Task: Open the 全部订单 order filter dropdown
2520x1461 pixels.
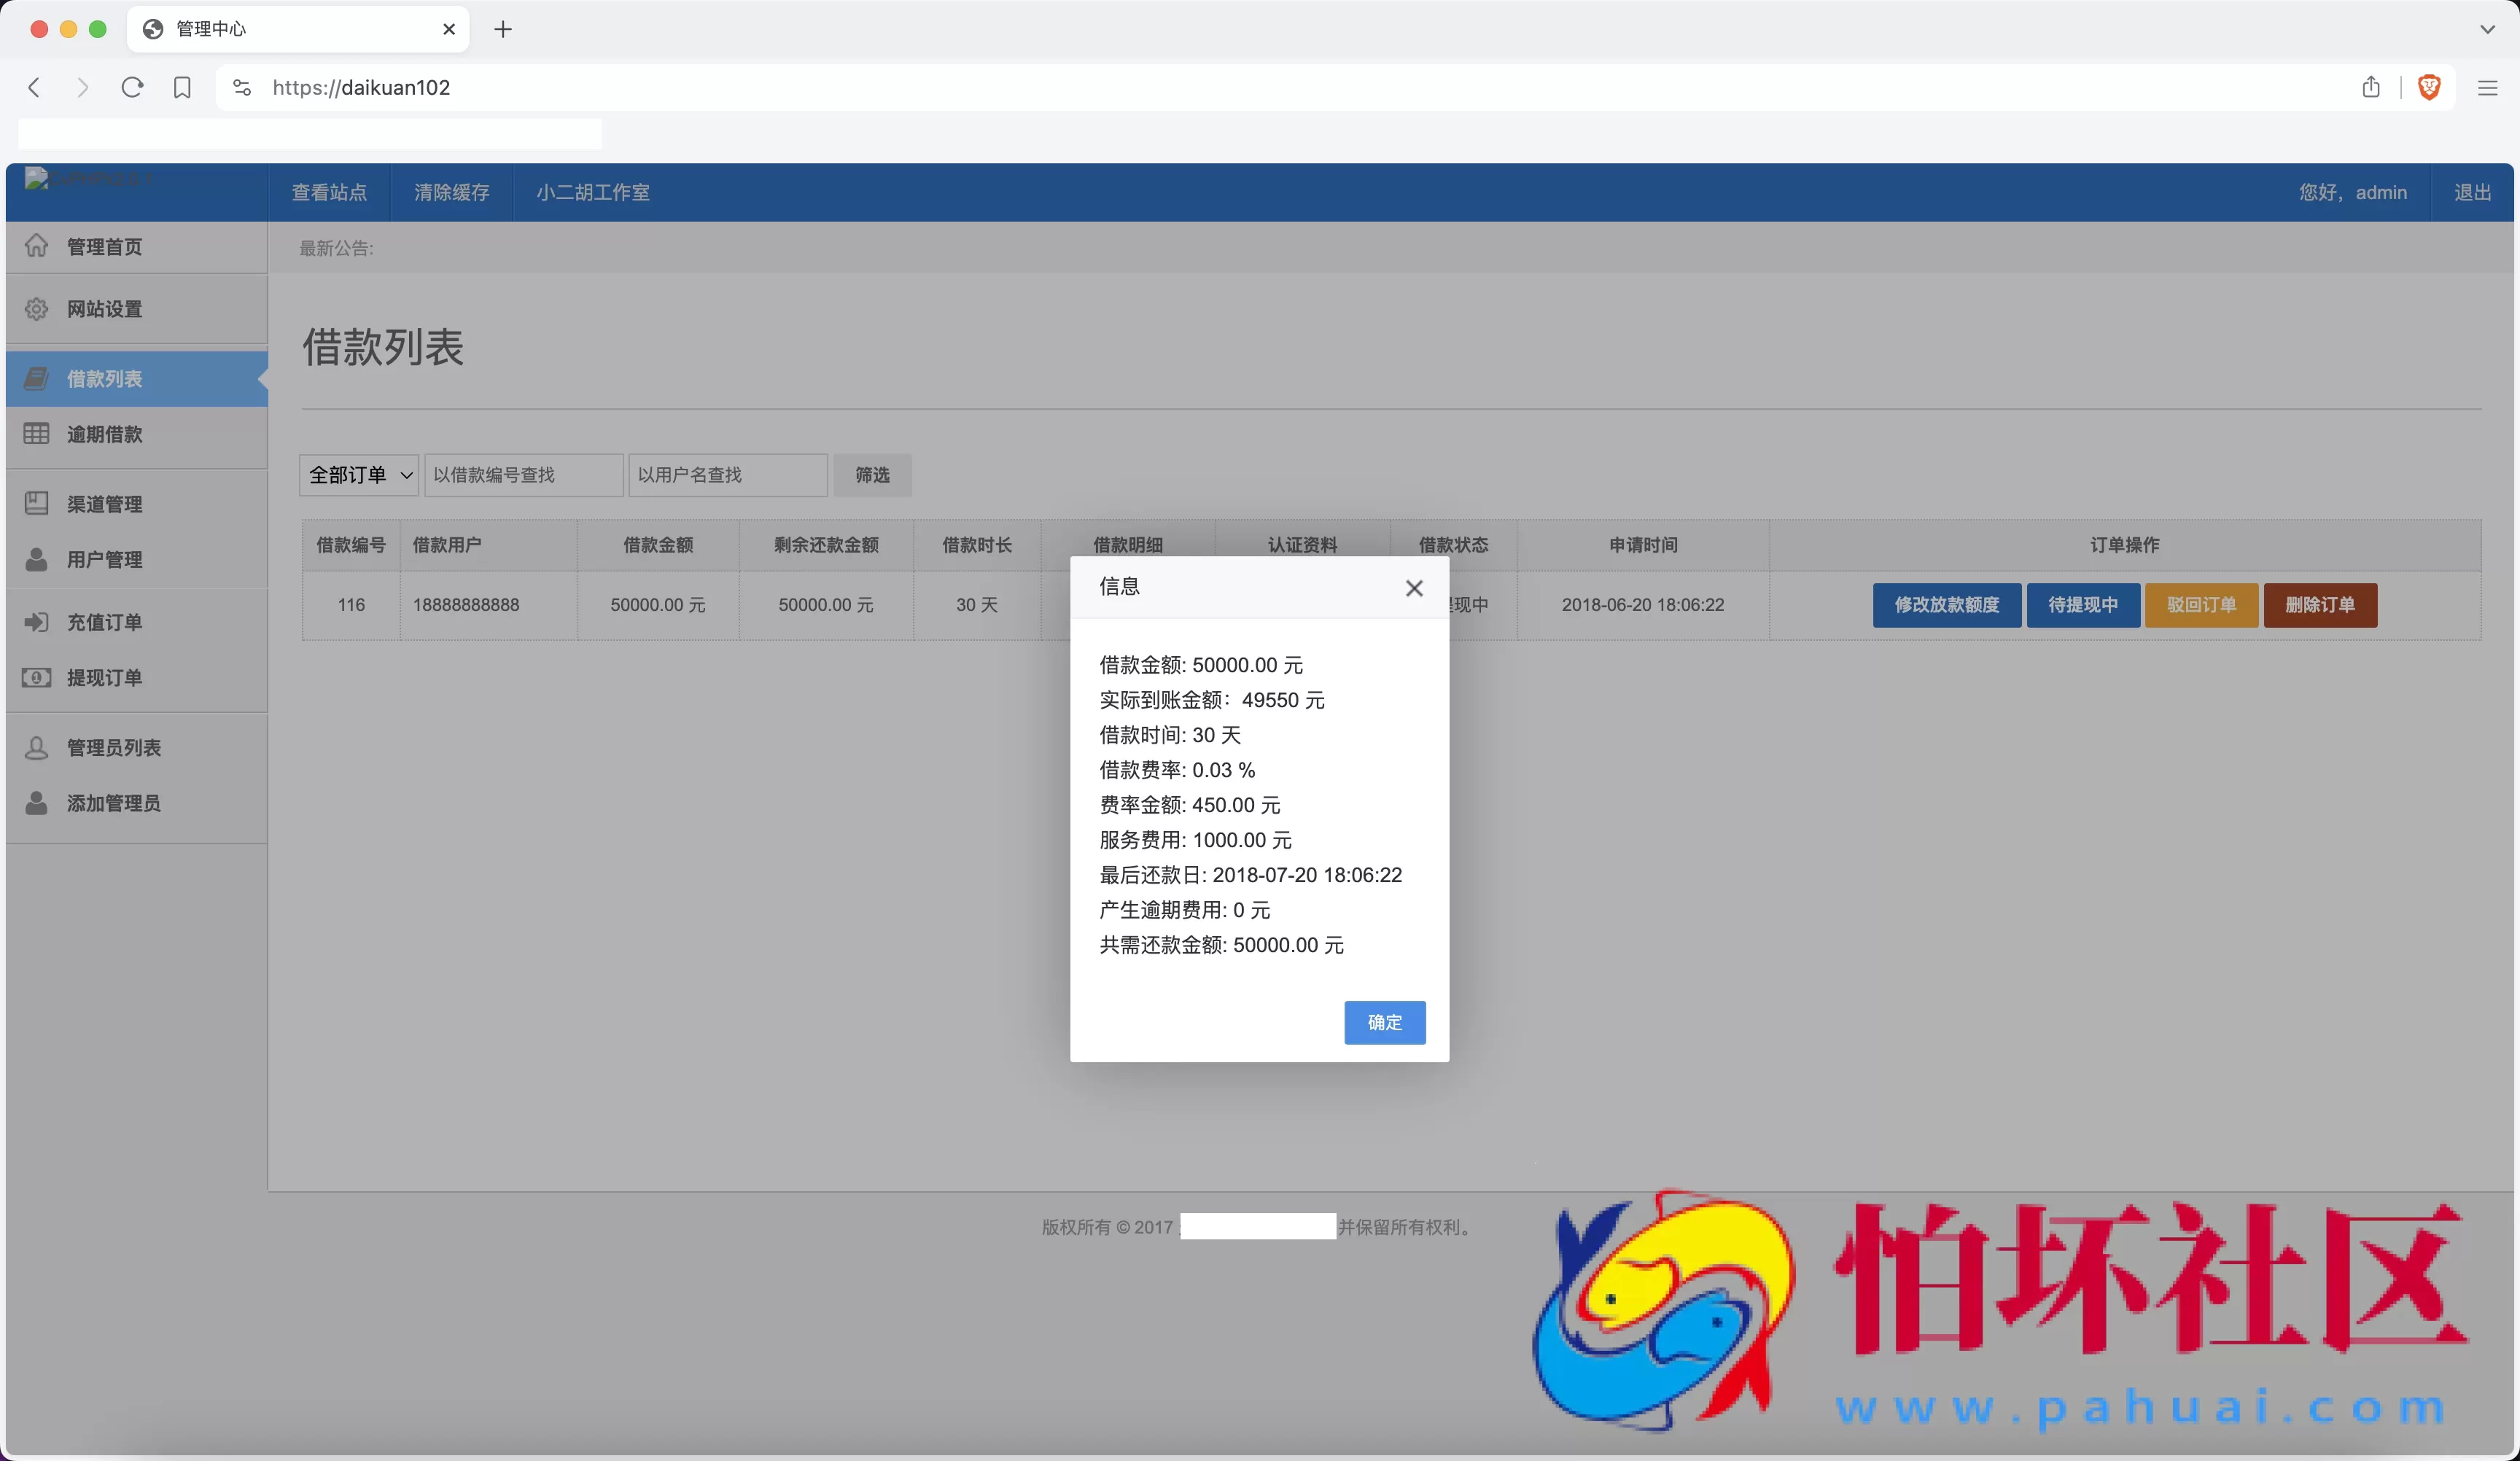Action: pyautogui.click(x=357, y=475)
